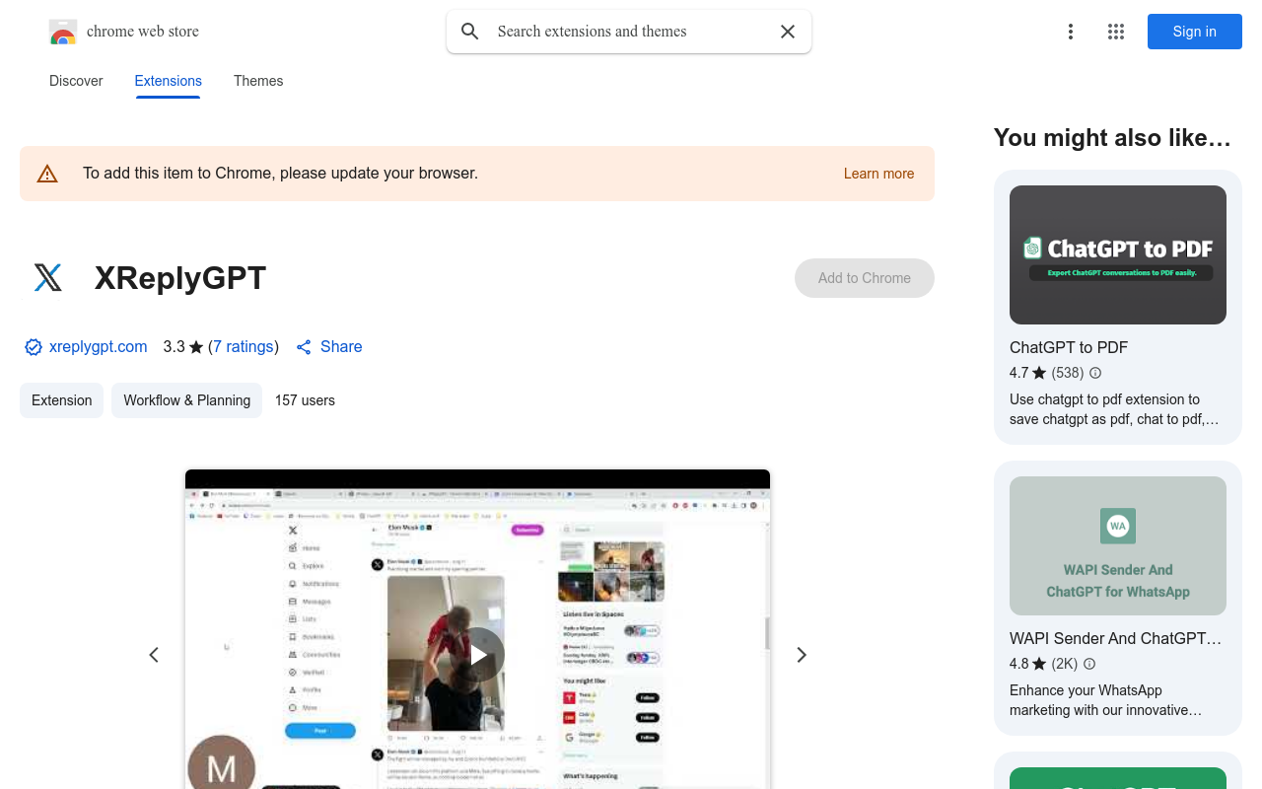The image size is (1262, 789).
Task: Click the ChatGPT to PDF description text
Action: click(1115, 409)
